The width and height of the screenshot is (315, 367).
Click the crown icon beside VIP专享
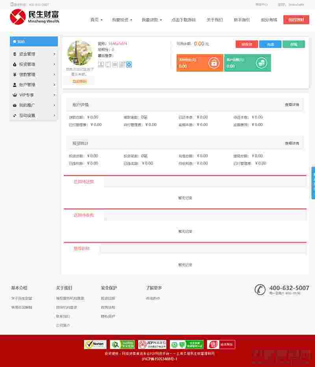point(15,95)
